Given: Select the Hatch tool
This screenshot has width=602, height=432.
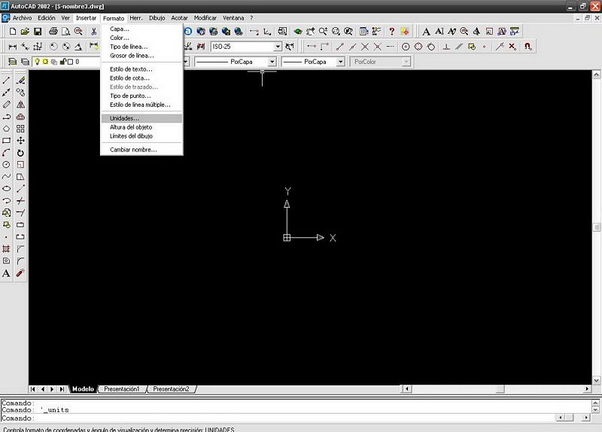Looking at the screenshot, I should point(7,249).
